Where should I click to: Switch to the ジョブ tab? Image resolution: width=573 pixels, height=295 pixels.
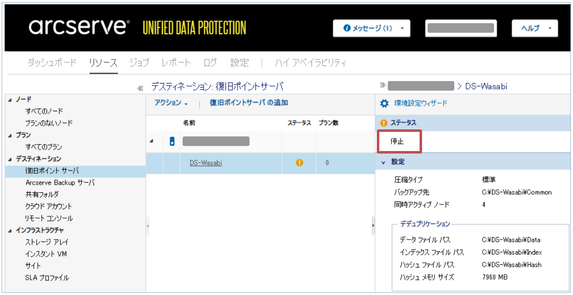click(139, 63)
